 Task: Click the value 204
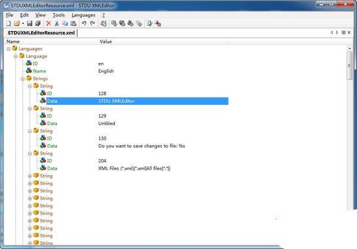[102, 161]
